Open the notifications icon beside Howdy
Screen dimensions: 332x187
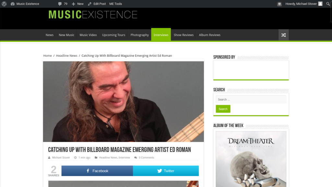279,4
